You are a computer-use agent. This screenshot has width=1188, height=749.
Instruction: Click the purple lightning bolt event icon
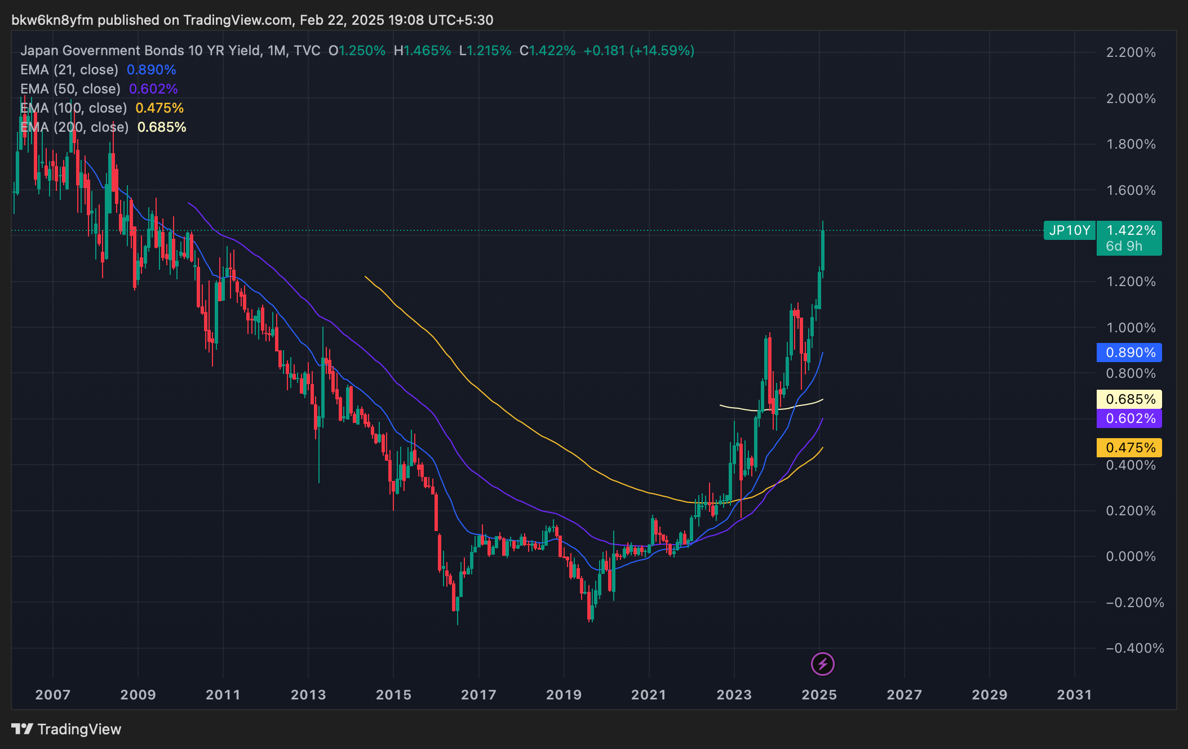822,664
